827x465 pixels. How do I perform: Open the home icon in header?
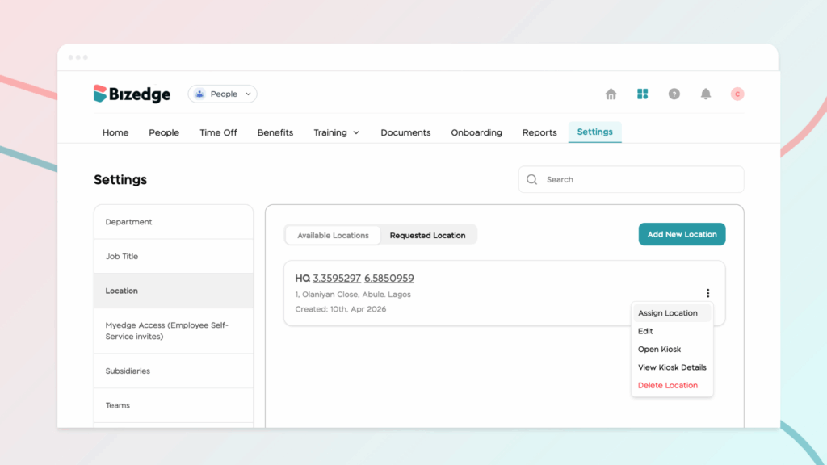pyautogui.click(x=611, y=94)
